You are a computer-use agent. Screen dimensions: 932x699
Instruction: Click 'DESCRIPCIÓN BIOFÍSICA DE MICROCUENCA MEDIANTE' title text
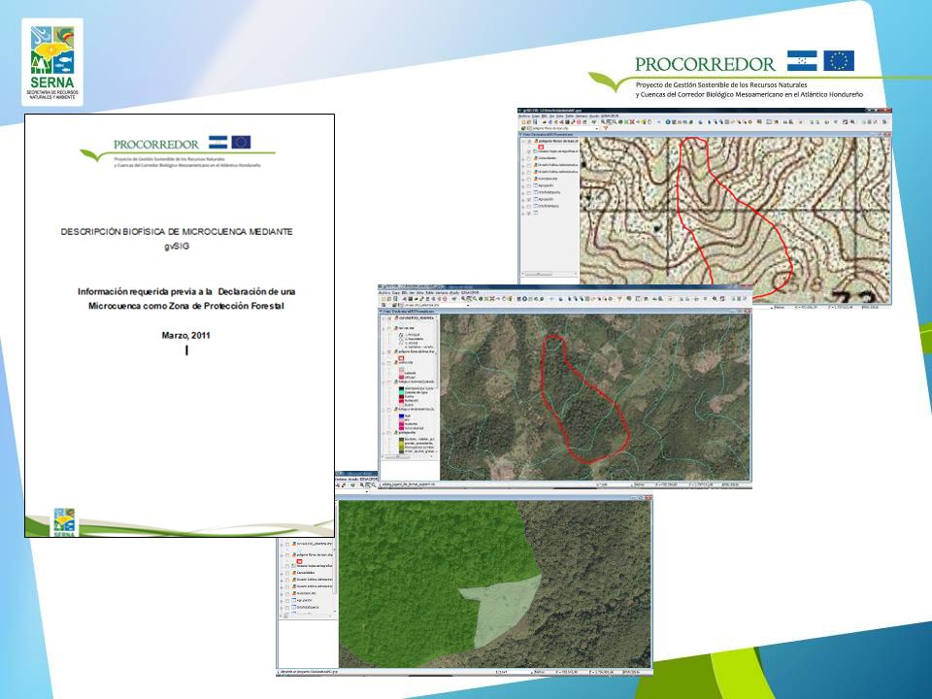pyautogui.click(x=177, y=231)
